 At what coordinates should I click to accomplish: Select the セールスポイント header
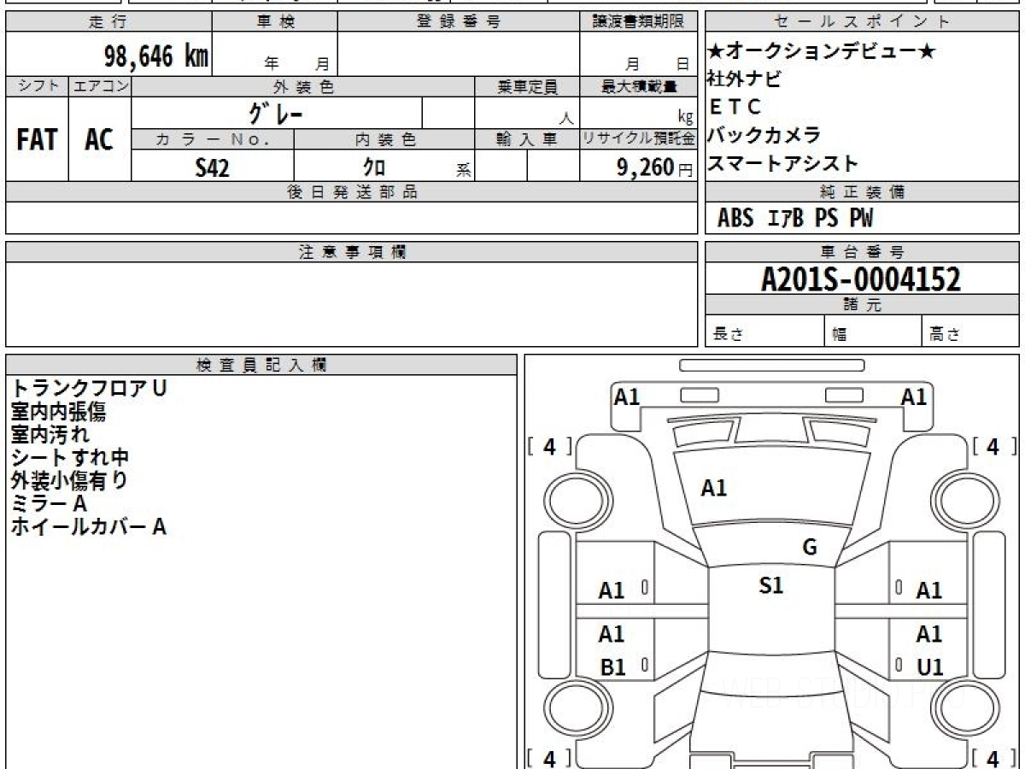[x=862, y=22]
